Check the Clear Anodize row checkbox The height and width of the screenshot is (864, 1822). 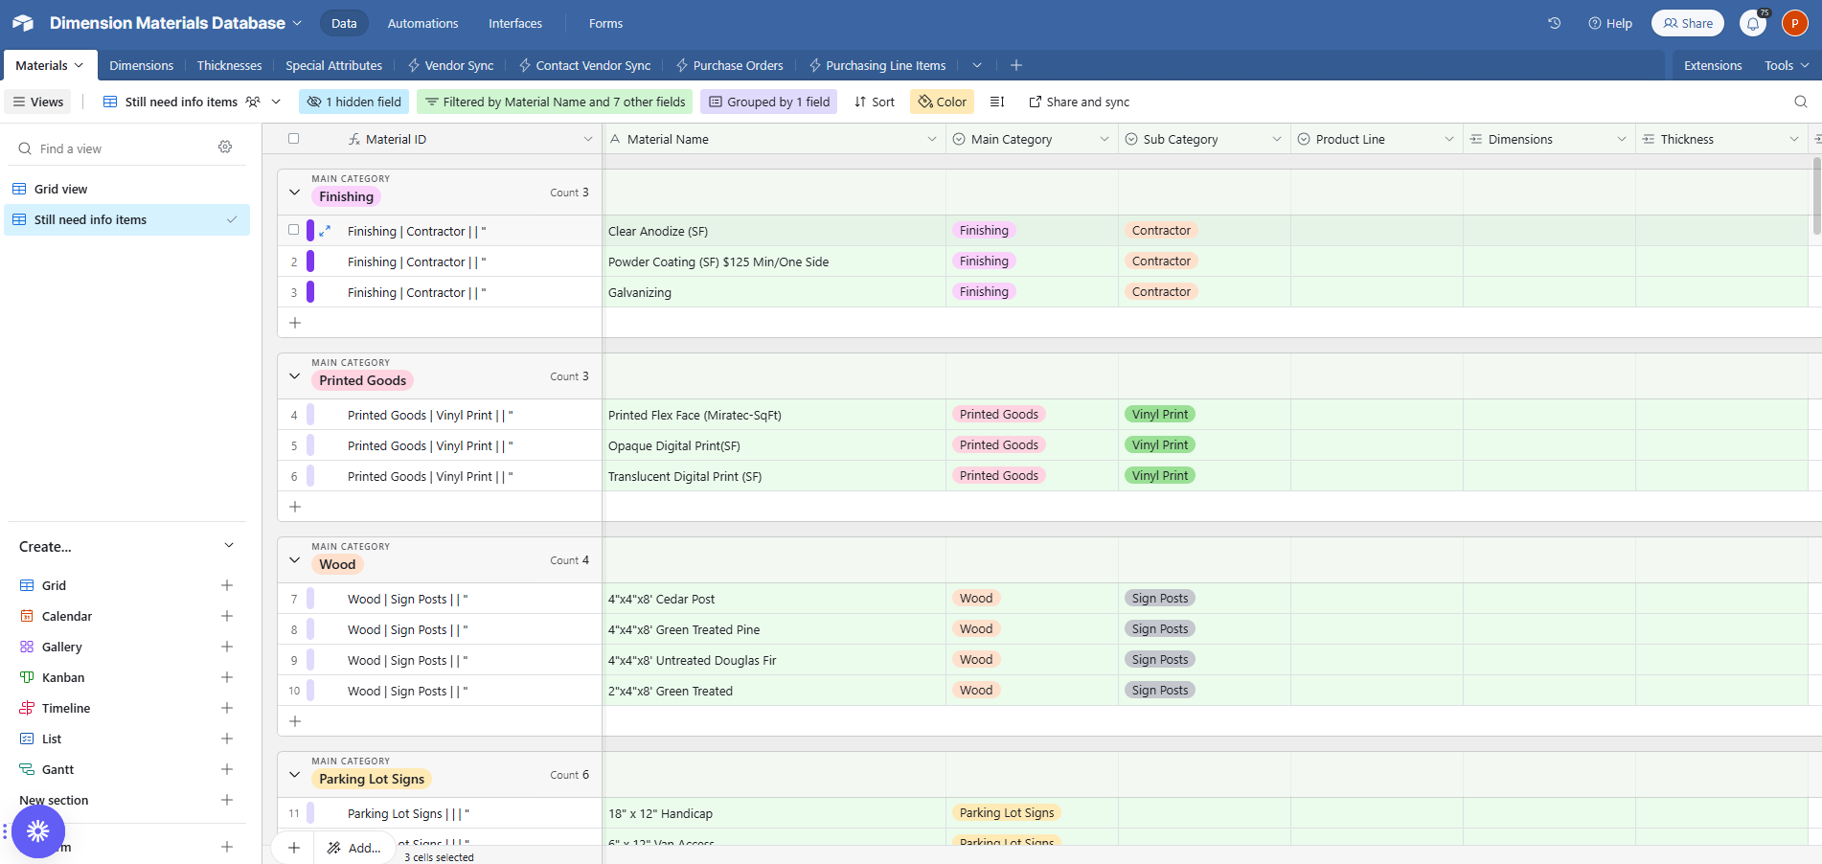(294, 230)
